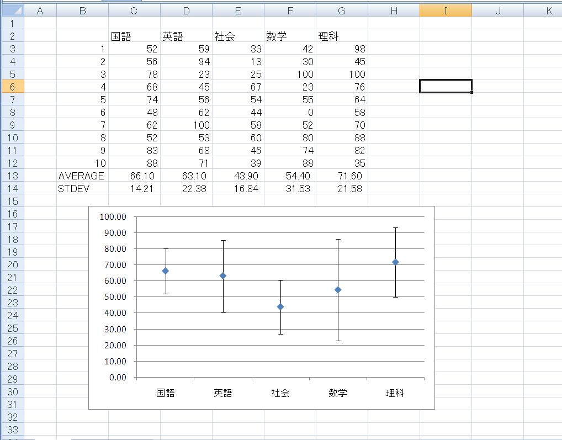Click the STDEV label cell
Screen dimensions: 562x440
82,188
